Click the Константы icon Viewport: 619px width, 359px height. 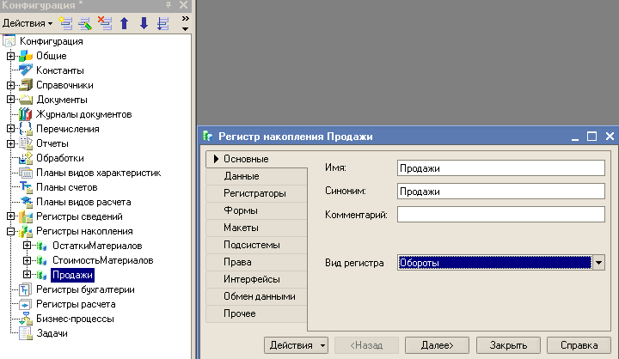(26, 70)
